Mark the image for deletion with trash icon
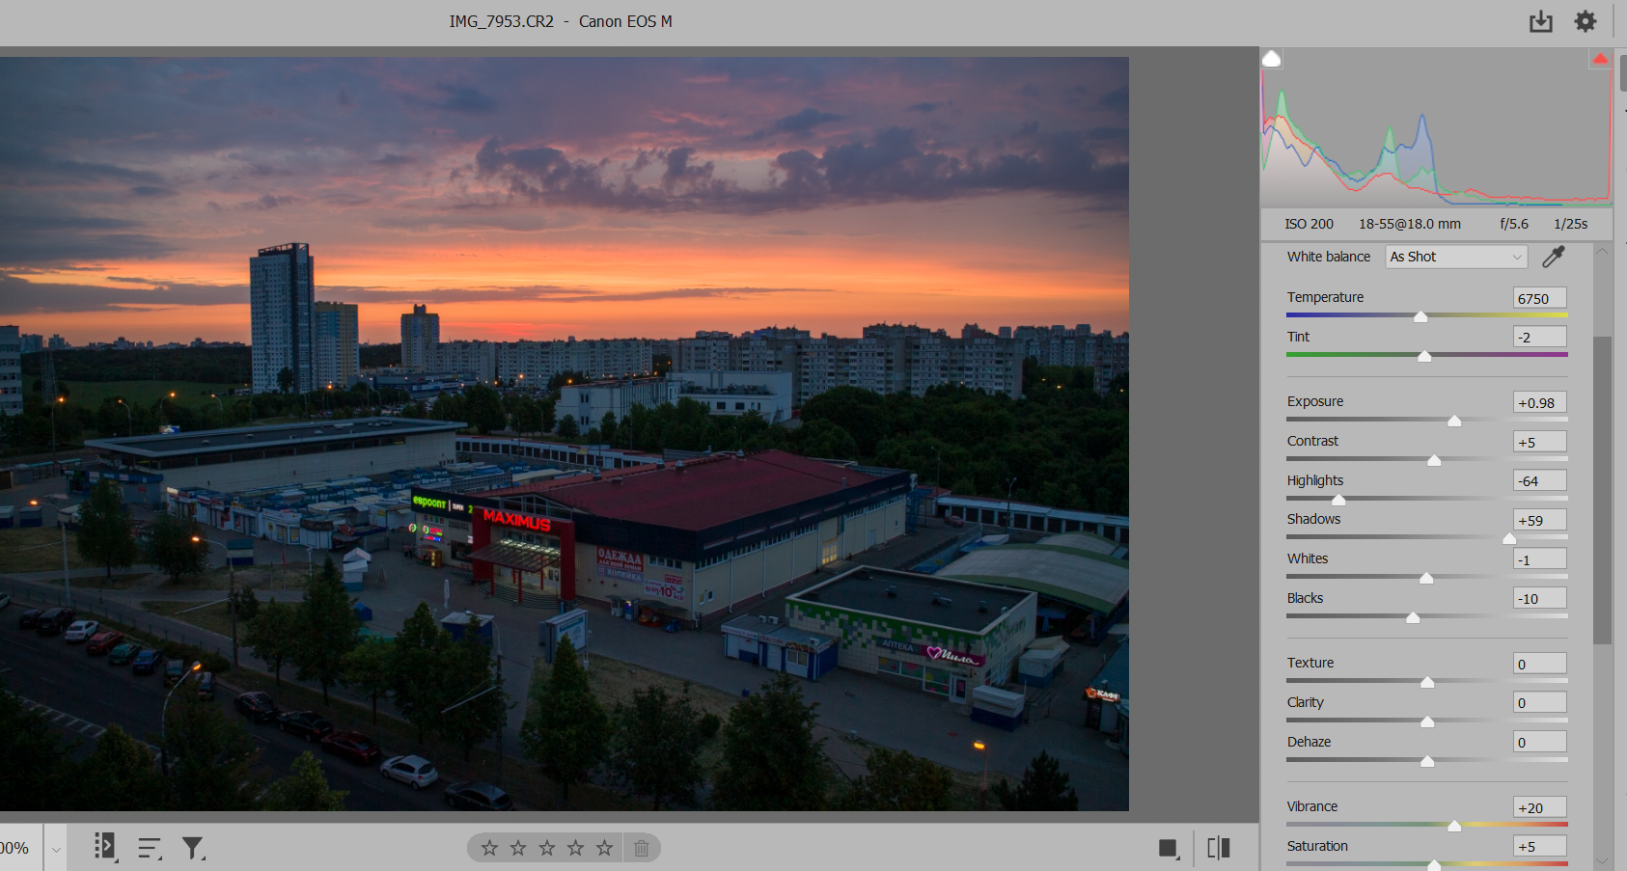Image resolution: width=1627 pixels, height=871 pixels. click(x=642, y=848)
